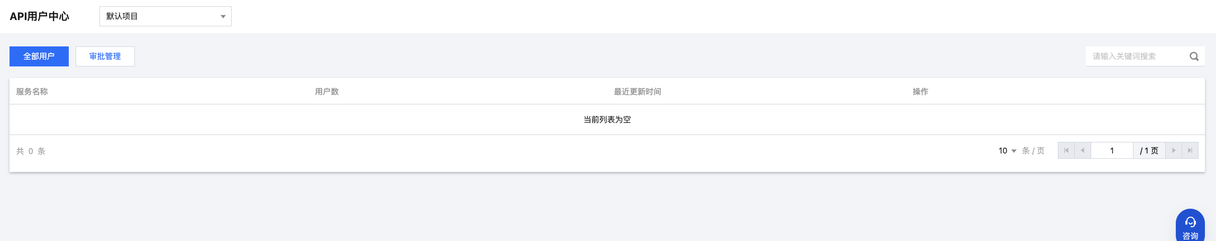
Task: Click the 当前列表为空 empty message
Action: coord(607,120)
